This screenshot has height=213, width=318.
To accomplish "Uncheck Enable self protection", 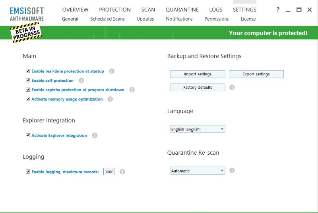I will click(28, 81).
